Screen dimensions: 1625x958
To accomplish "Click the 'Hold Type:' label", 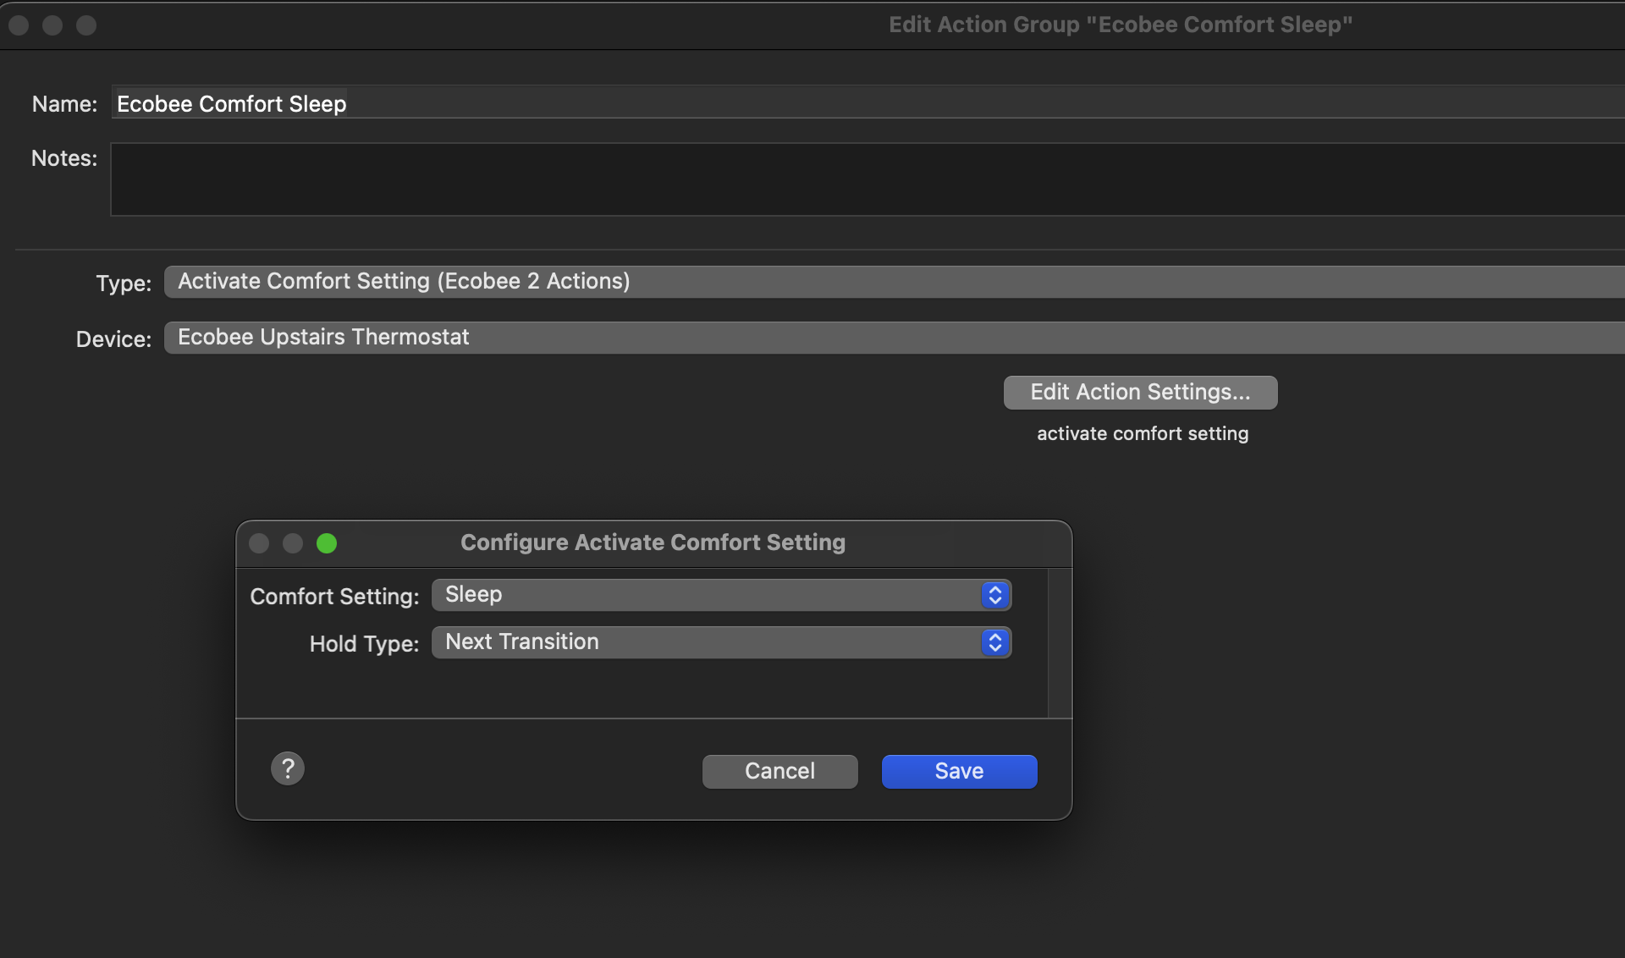I will tap(364, 644).
